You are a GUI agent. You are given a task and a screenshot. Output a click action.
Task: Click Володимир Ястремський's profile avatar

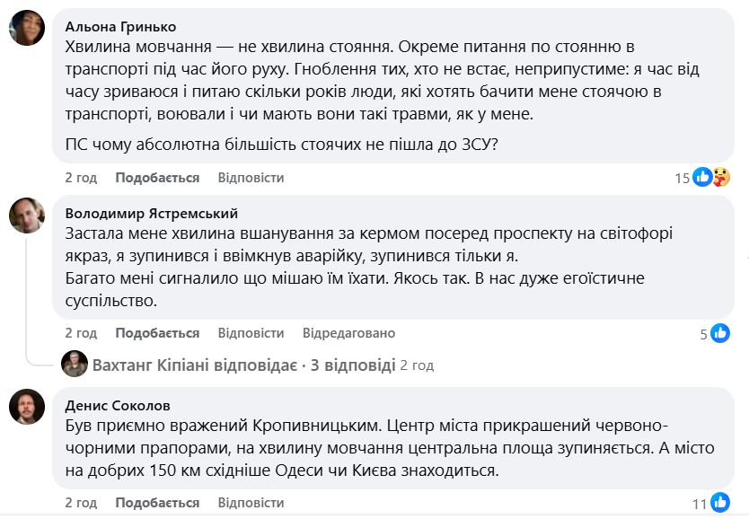click(27, 216)
